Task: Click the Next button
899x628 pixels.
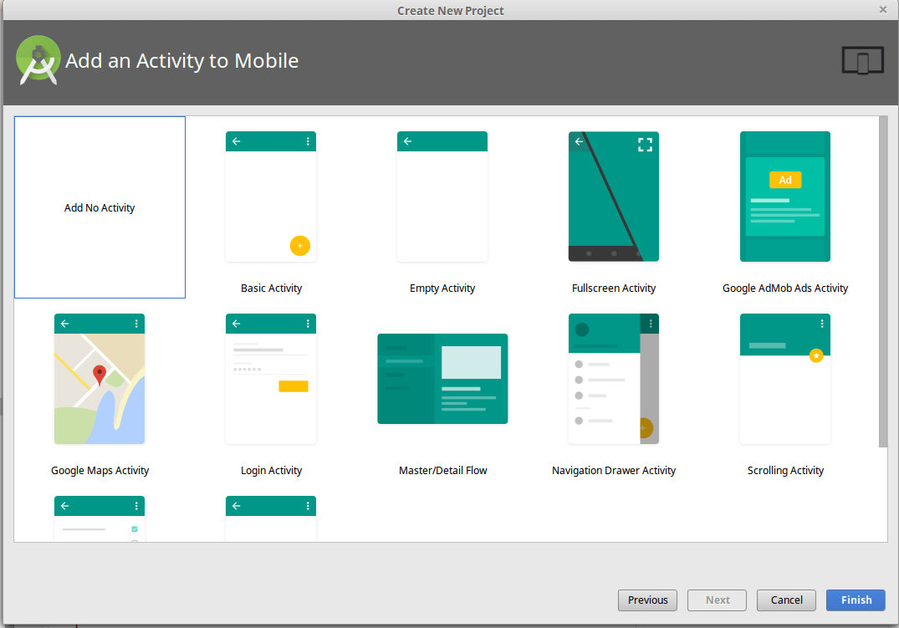Action: coord(717,600)
